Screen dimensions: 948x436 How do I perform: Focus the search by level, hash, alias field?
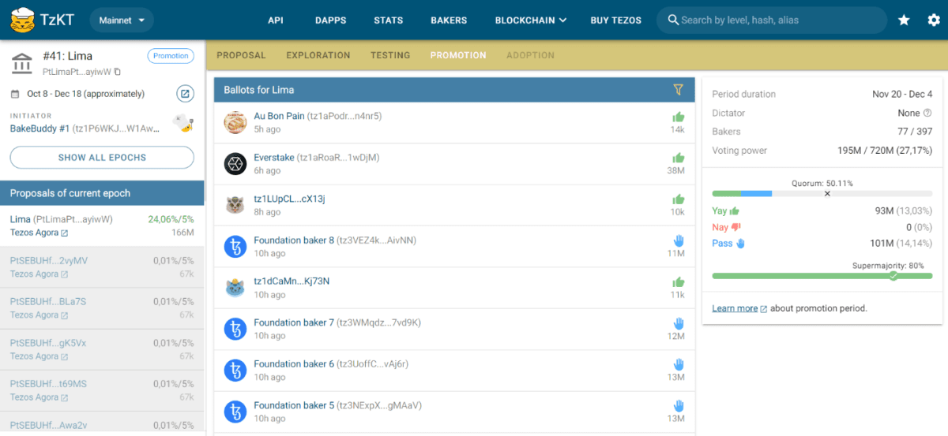click(771, 20)
